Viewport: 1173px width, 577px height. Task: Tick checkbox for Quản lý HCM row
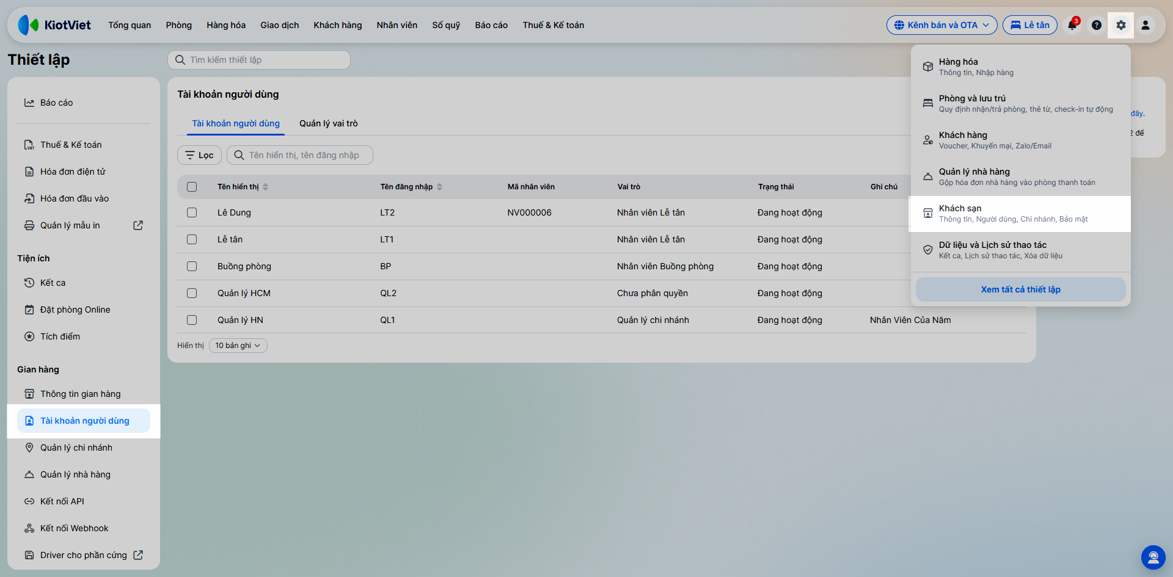point(192,293)
